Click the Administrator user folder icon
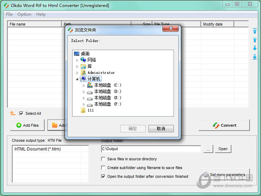Screen dimensions: 261x196 83,72
